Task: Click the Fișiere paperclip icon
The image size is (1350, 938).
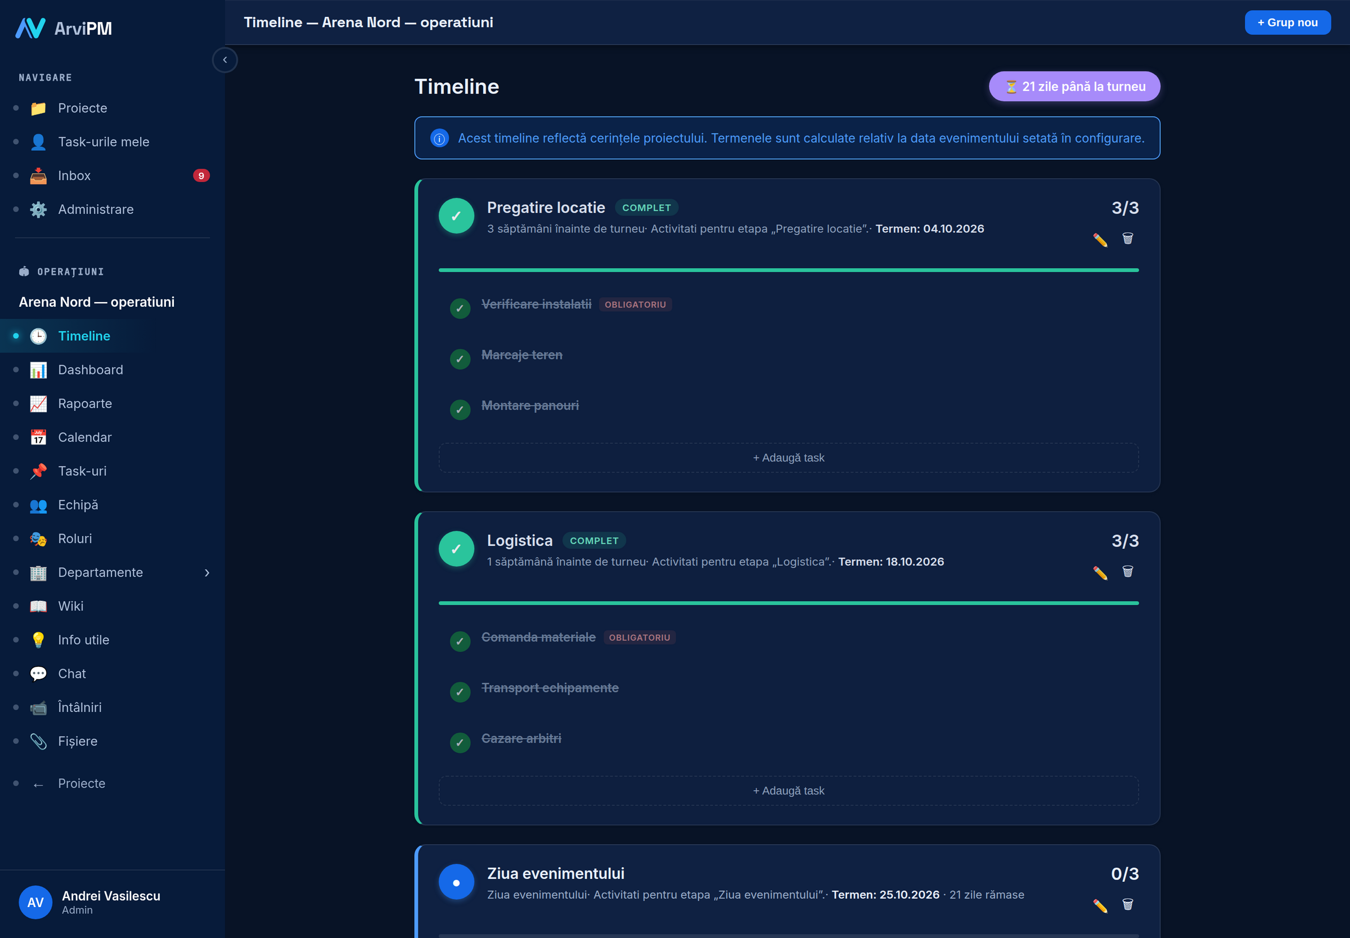Action: (38, 741)
